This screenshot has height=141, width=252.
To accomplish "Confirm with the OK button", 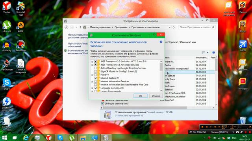I will [140, 96].
